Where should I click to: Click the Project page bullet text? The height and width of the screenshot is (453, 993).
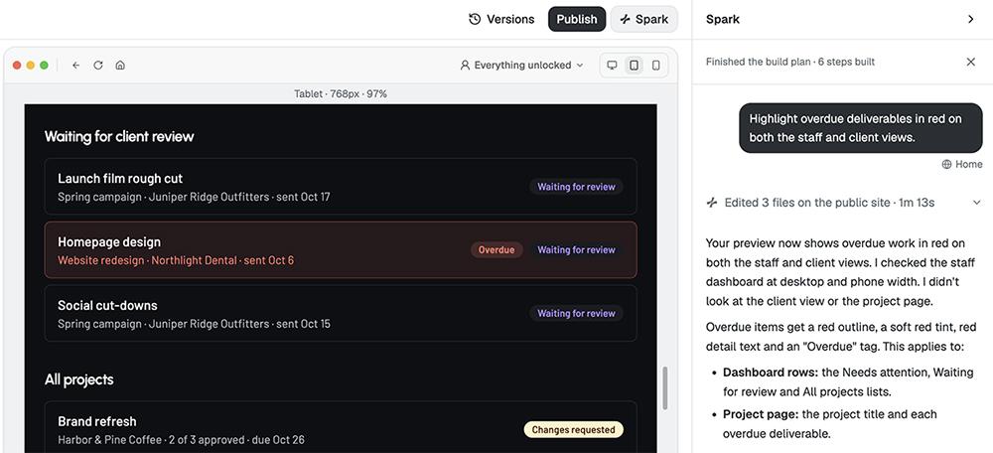tap(830, 424)
